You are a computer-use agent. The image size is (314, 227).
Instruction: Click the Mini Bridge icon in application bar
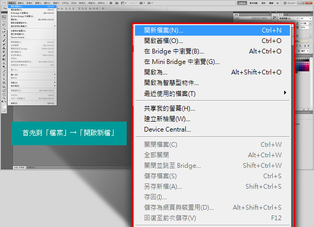click(x=117, y=3)
